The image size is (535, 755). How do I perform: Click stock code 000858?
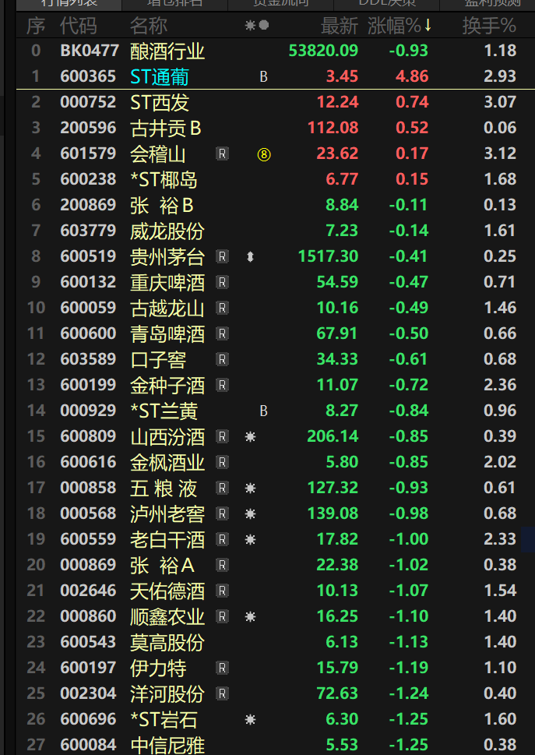pyautogui.click(x=88, y=488)
